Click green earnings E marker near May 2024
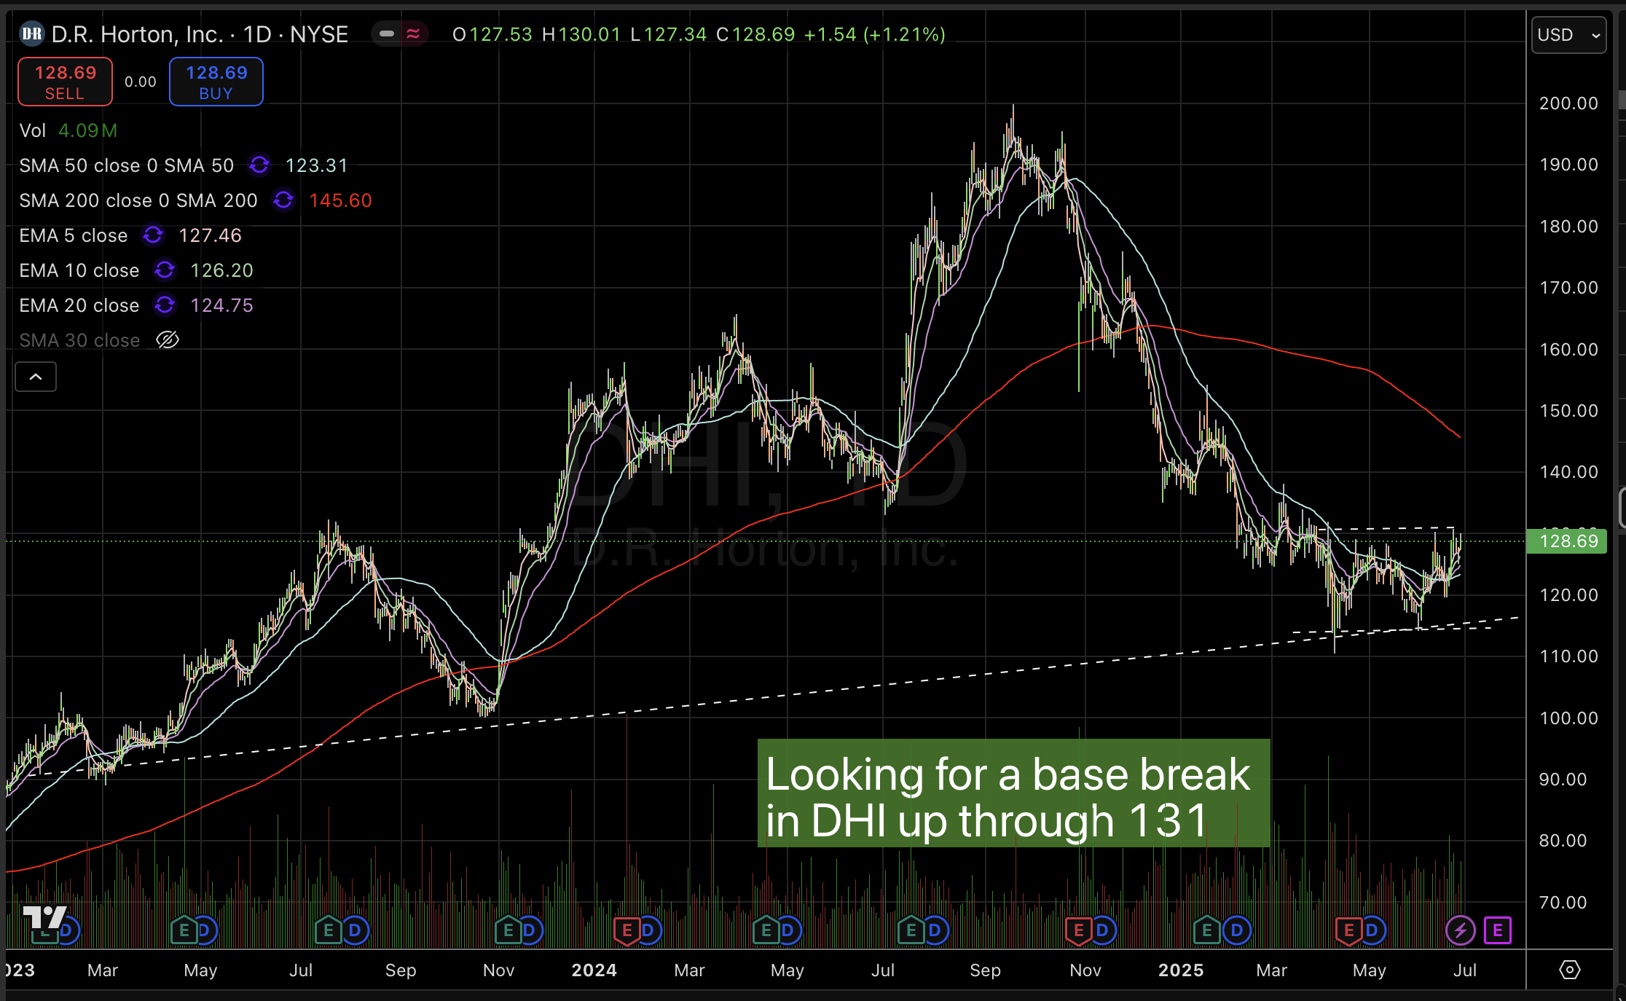 pyautogui.click(x=766, y=930)
